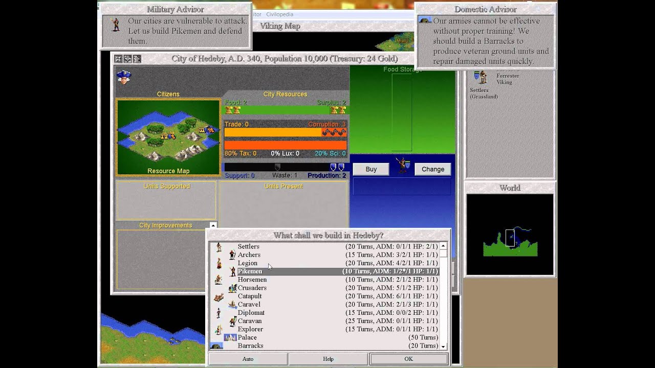Click the City Improvements scroll up arrow
Image resolution: width=655 pixels, height=368 pixels.
[x=213, y=225]
